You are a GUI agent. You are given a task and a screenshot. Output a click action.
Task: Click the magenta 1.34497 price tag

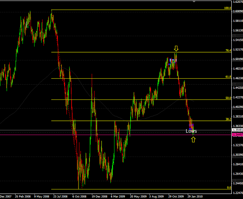238,135
